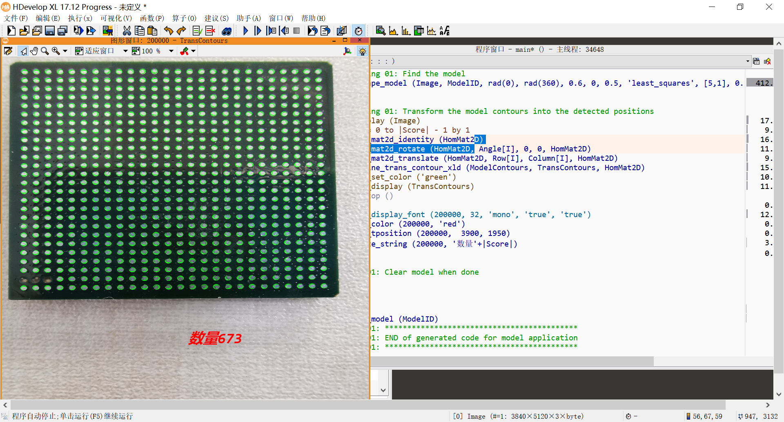The image size is (784, 422).
Task: Toggle the profiler stopwatch button
Action: [x=358, y=31]
